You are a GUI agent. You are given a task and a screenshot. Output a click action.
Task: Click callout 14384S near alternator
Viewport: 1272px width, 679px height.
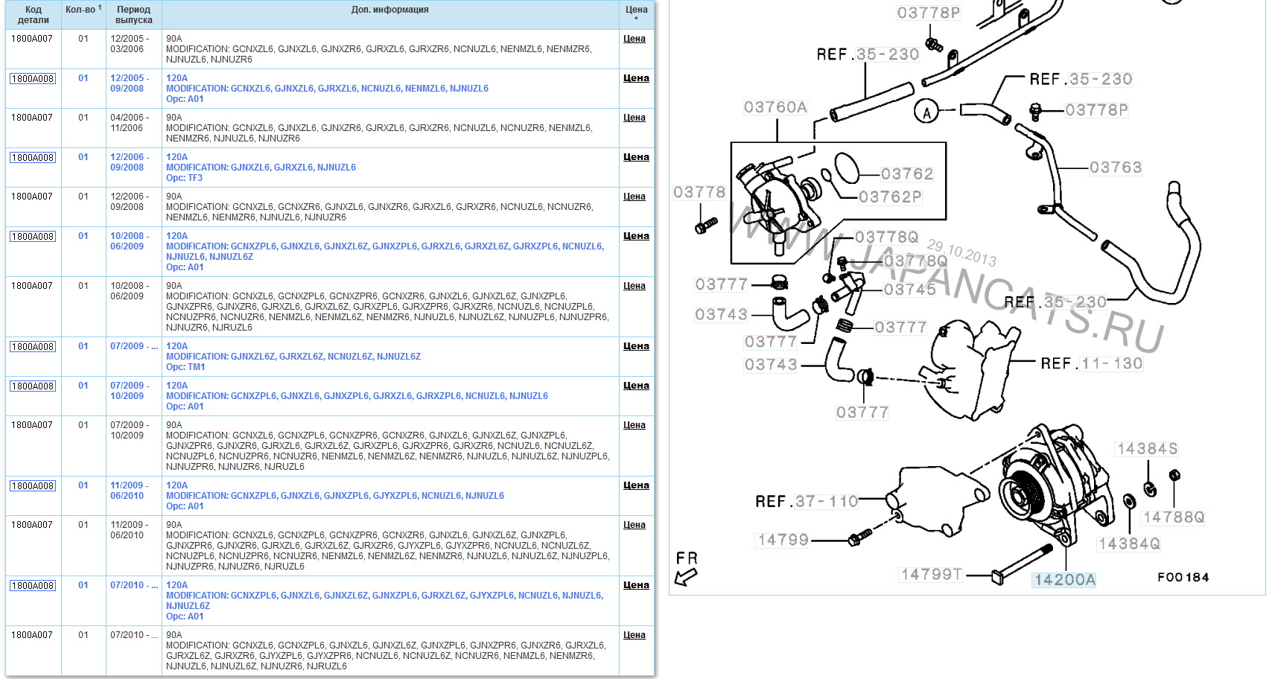1147,449
